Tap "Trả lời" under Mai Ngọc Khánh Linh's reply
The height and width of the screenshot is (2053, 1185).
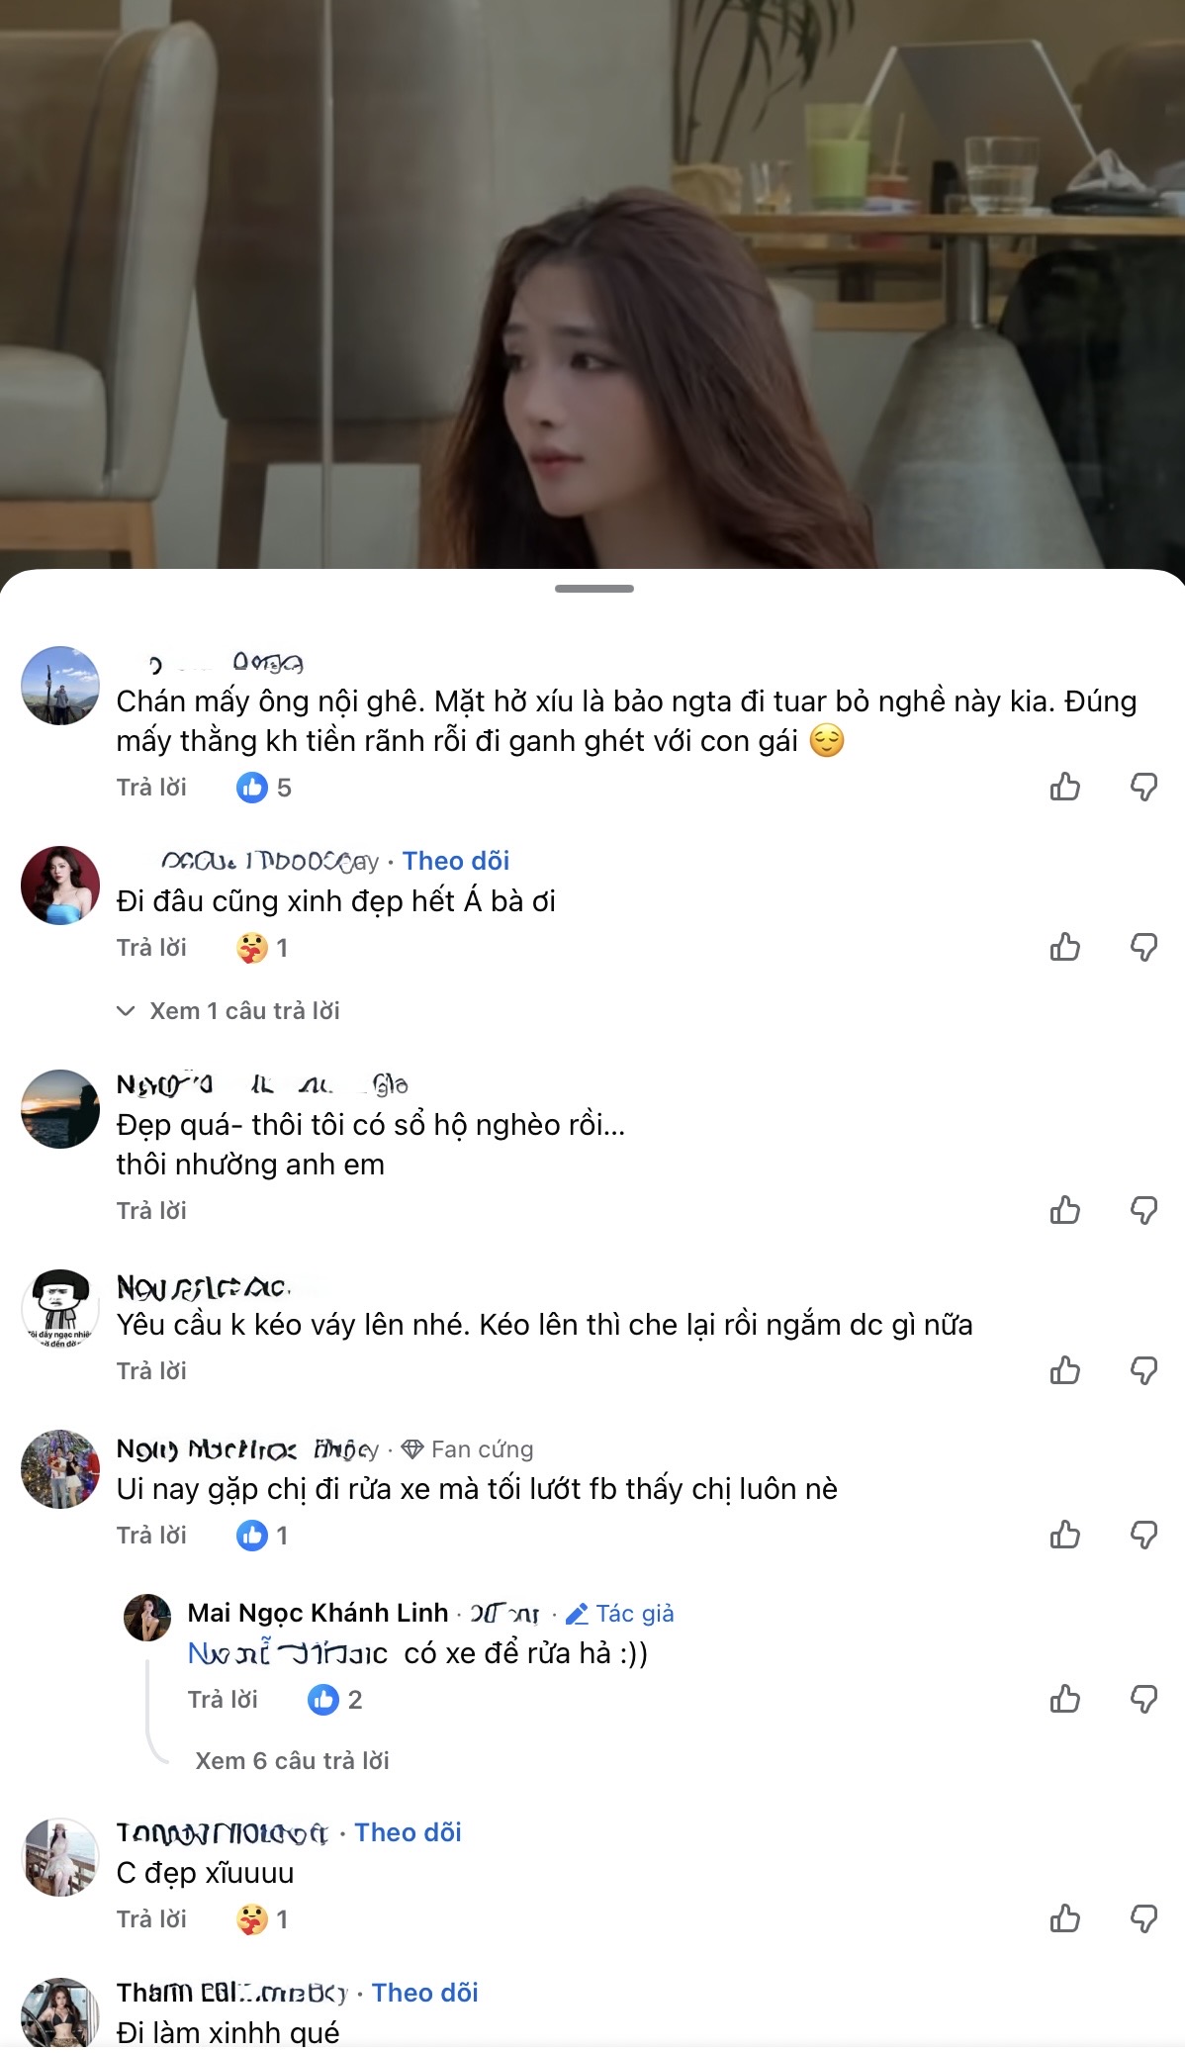click(225, 1700)
